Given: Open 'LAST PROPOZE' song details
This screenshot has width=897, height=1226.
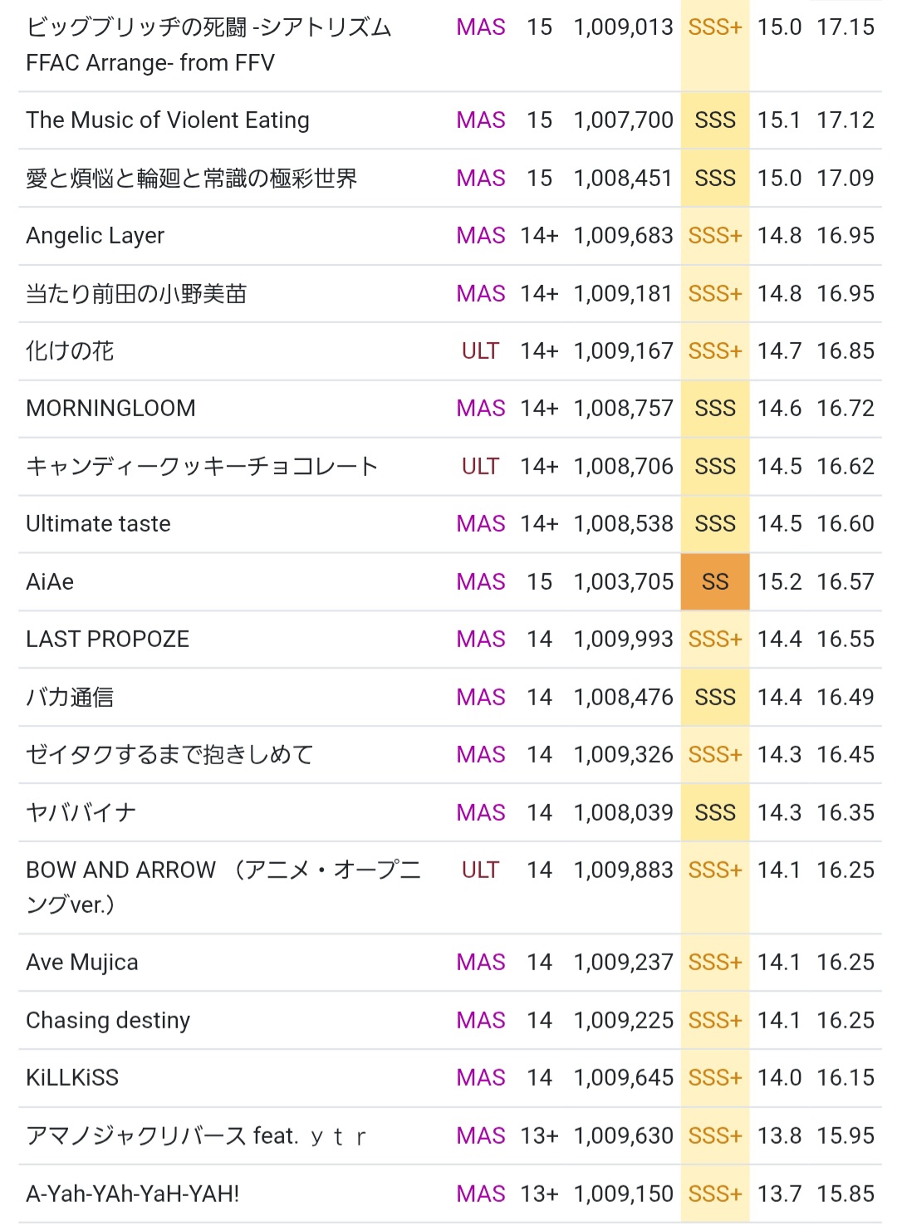Looking at the screenshot, I should coord(108,640).
